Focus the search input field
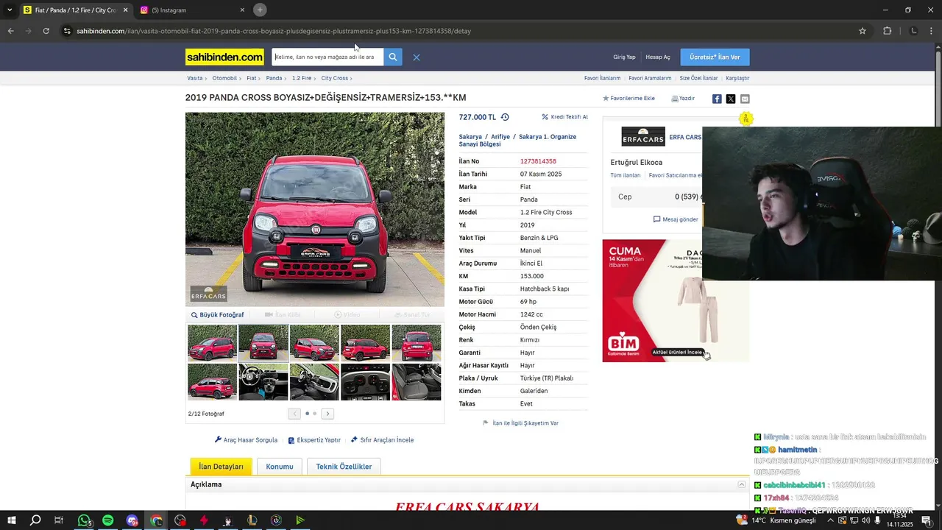The height and width of the screenshot is (530, 942). 327,57
